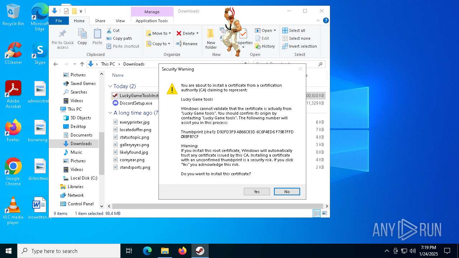Open VLC media player desktop icon
This screenshot has height=258, width=459.
click(13, 211)
